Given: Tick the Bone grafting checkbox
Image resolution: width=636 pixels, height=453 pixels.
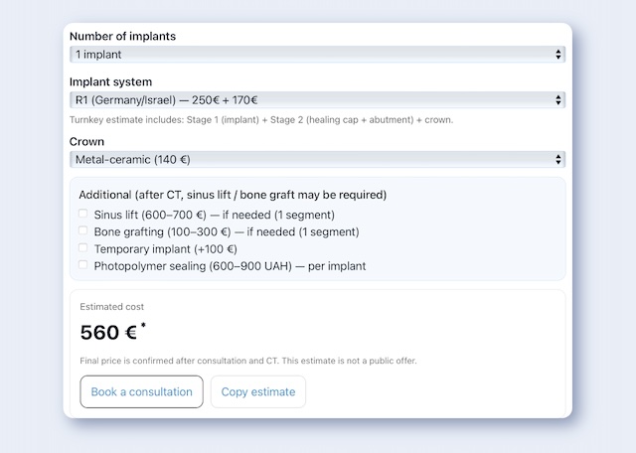Looking at the screenshot, I should (83, 230).
